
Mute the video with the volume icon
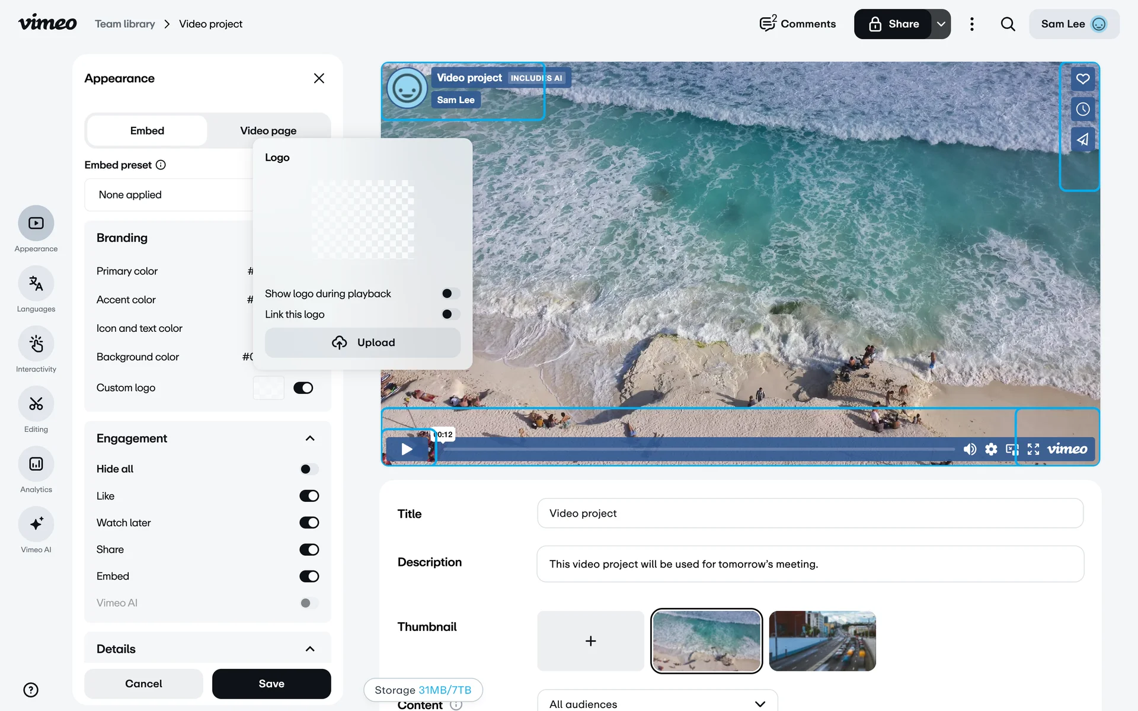coord(970,449)
